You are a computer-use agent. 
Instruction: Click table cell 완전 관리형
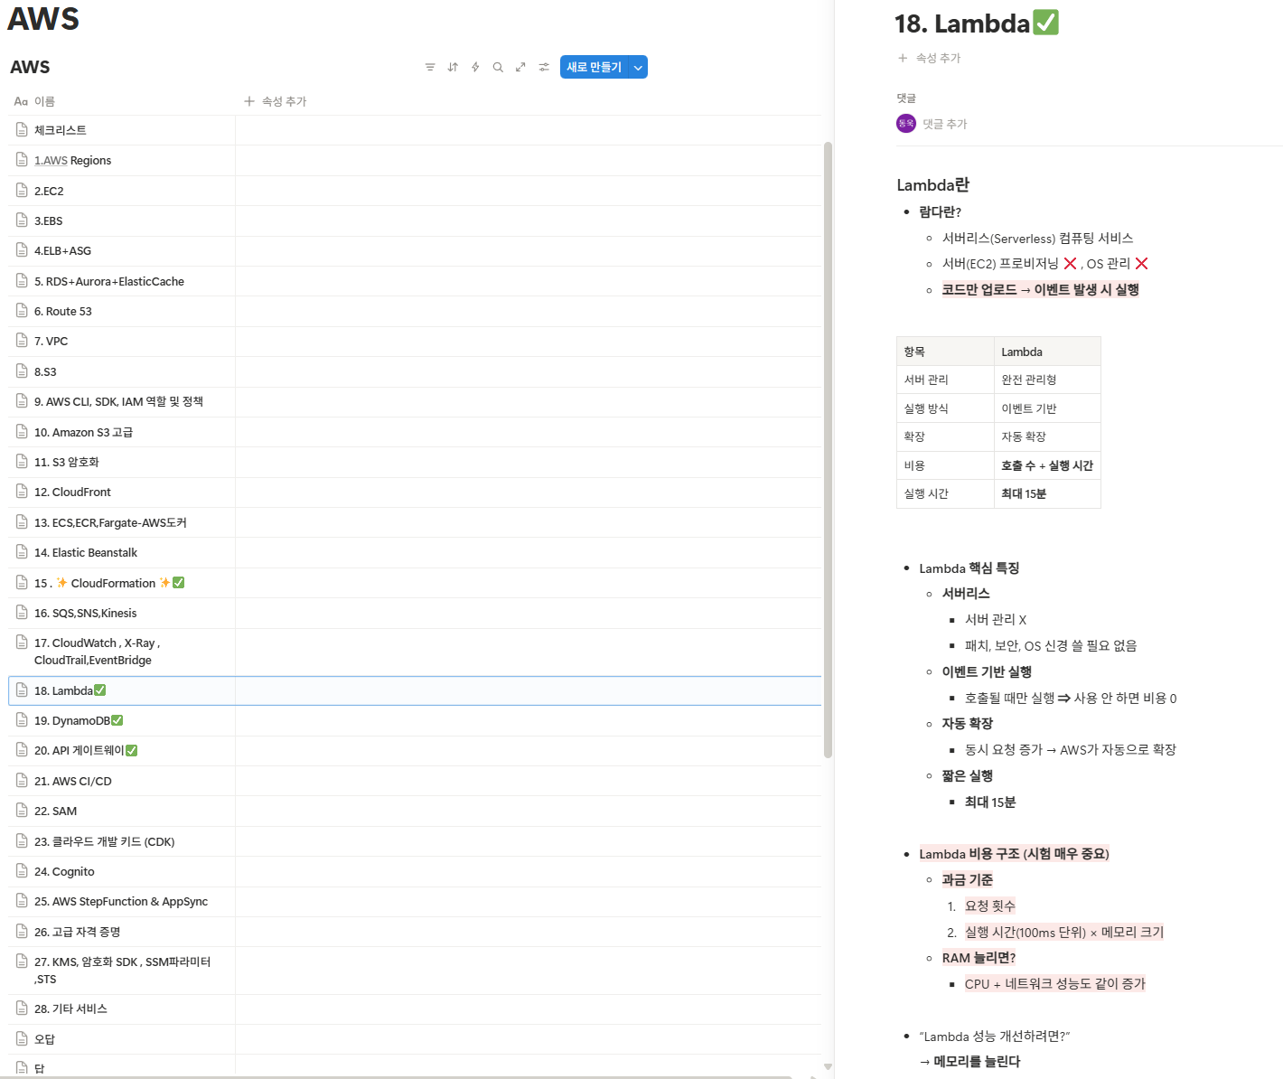1047,380
